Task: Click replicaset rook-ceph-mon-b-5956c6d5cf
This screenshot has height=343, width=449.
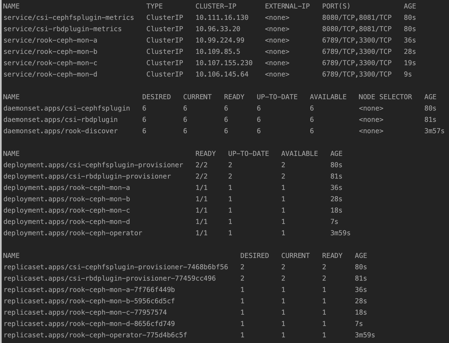Action: point(89,301)
